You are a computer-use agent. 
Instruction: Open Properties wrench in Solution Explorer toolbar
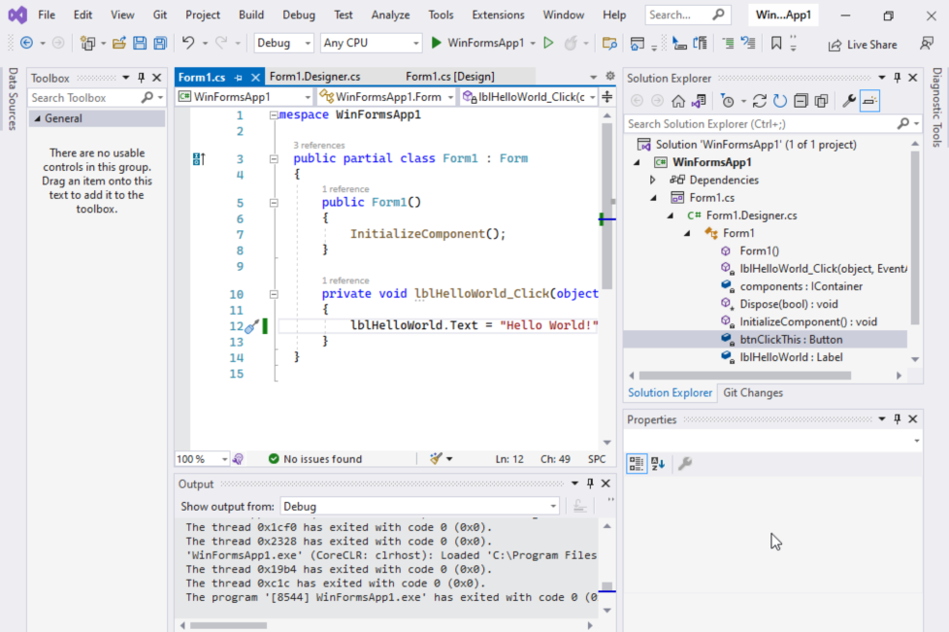click(x=849, y=101)
